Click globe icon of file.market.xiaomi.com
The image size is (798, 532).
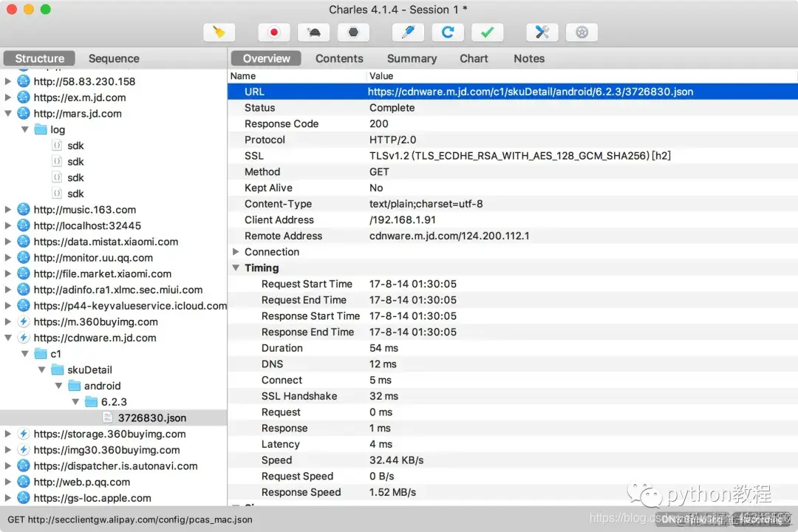click(24, 273)
